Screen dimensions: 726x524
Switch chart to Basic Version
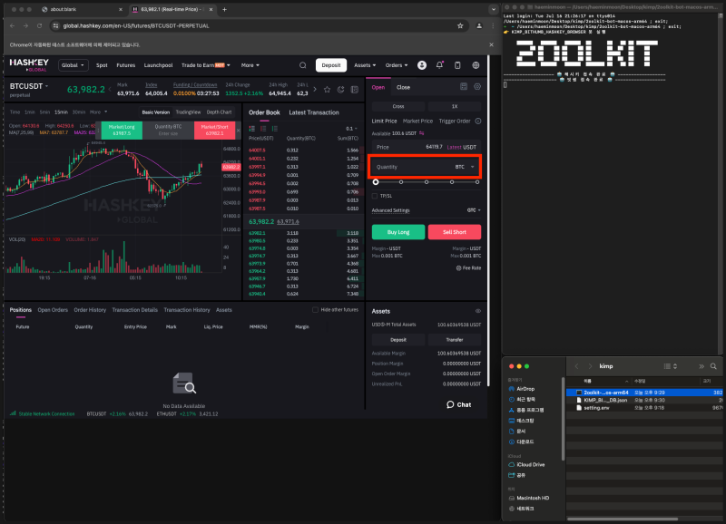click(x=155, y=112)
